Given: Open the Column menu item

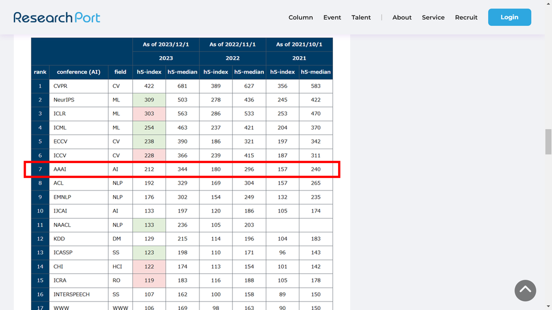Looking at the screenshot, I should click(x=301, y=17).
